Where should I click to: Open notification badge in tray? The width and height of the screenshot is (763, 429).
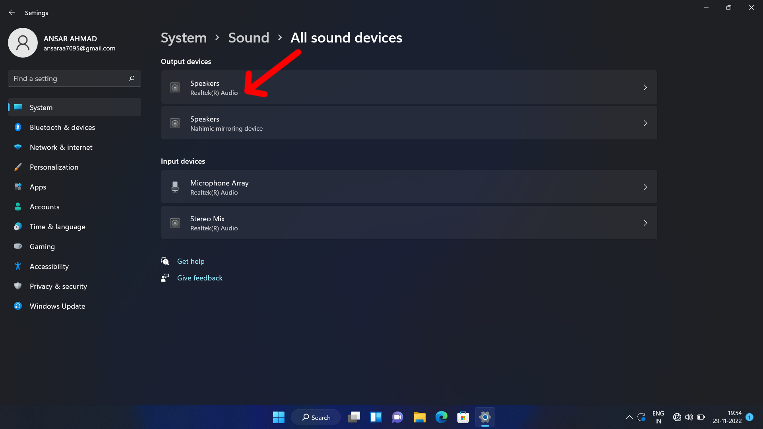tap(749, 417)
